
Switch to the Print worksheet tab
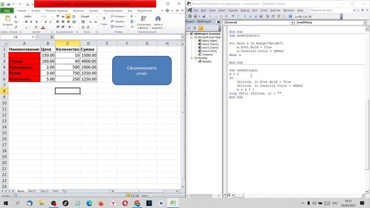pyautogui.click(x=55, y=191)
